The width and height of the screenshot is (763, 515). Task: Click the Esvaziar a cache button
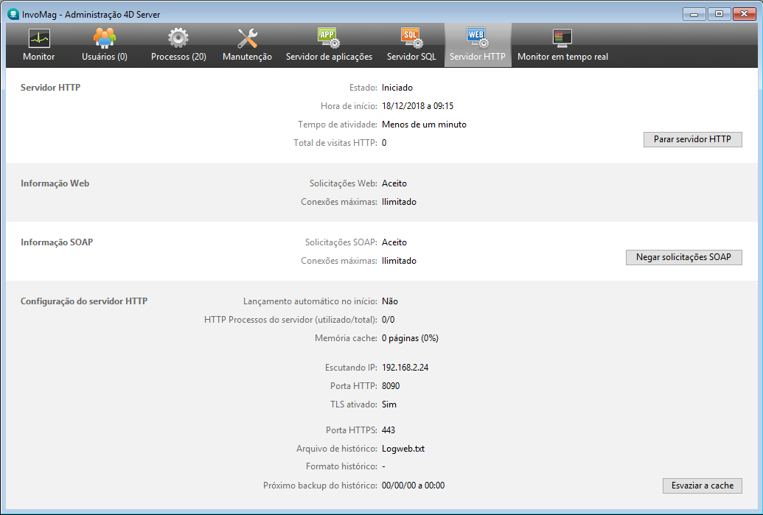click(x=702, y=486)
